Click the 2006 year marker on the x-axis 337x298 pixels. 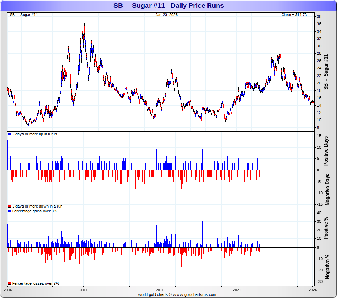[7, 290]
